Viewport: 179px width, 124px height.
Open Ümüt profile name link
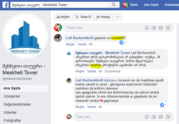pyautogui.click(x=134, y=5)
